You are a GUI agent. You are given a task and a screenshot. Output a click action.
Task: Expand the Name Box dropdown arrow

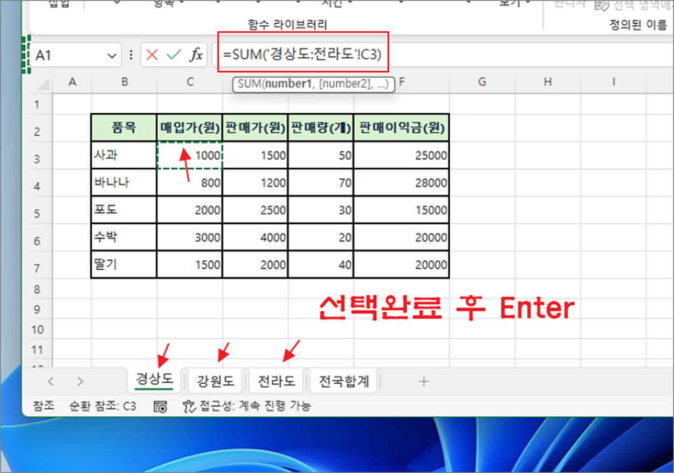tap(112, 56)
